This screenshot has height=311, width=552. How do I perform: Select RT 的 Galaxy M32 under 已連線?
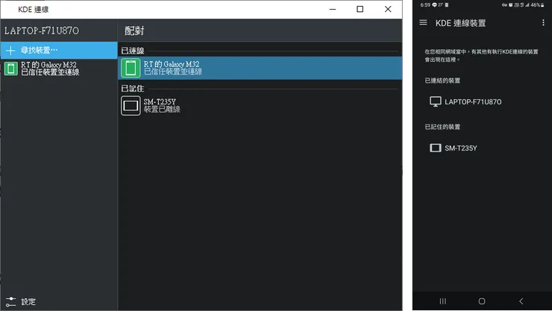coord(260,68)
